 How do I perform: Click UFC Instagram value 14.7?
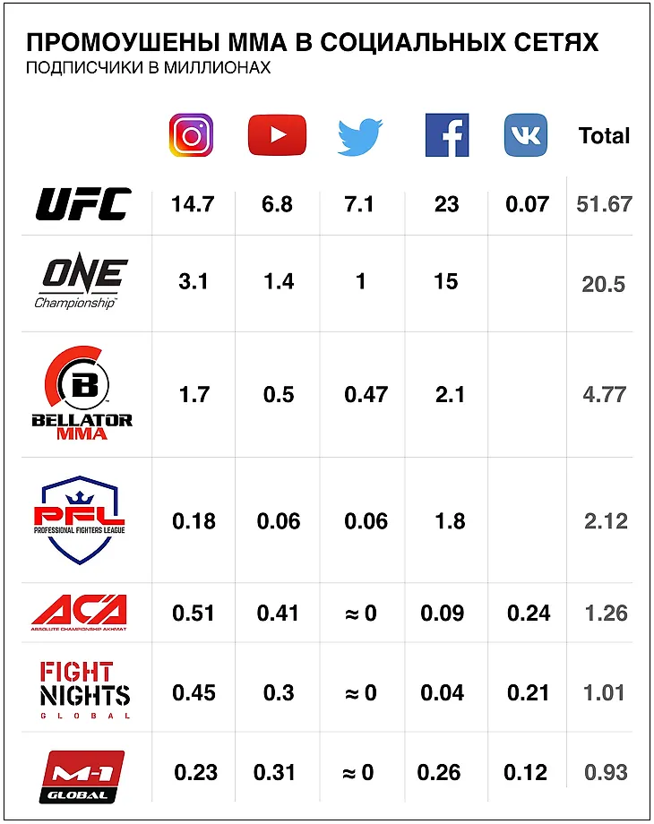pyautogui.click(x=193, y=204)
